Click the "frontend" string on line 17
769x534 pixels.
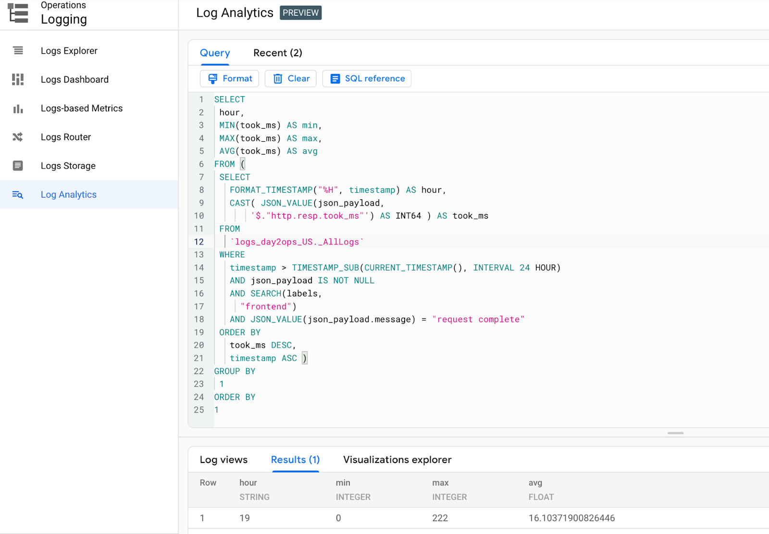point(266,306)
